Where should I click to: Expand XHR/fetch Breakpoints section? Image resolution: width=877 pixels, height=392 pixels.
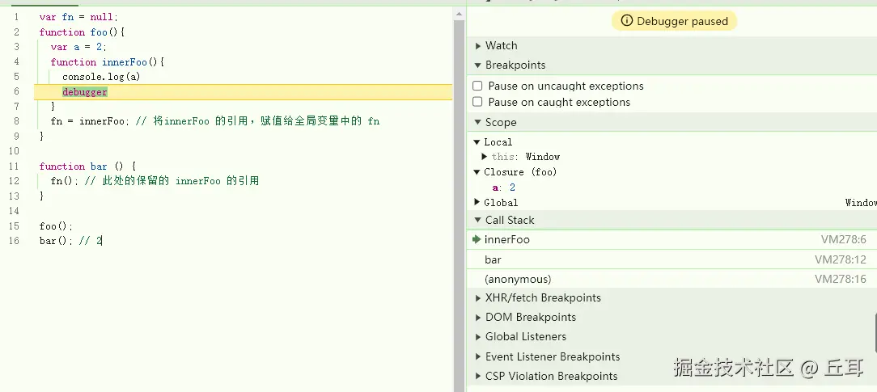(x=478, y=297)
